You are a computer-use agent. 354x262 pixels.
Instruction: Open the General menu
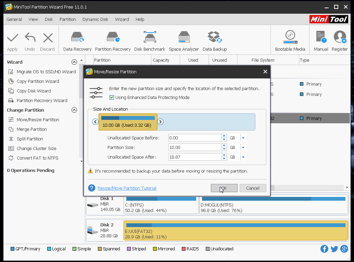pos(14,20)
